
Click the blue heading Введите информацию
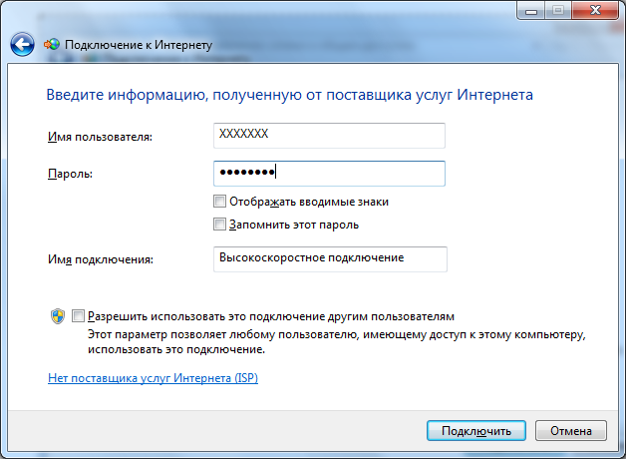click(x=289, y=95)
